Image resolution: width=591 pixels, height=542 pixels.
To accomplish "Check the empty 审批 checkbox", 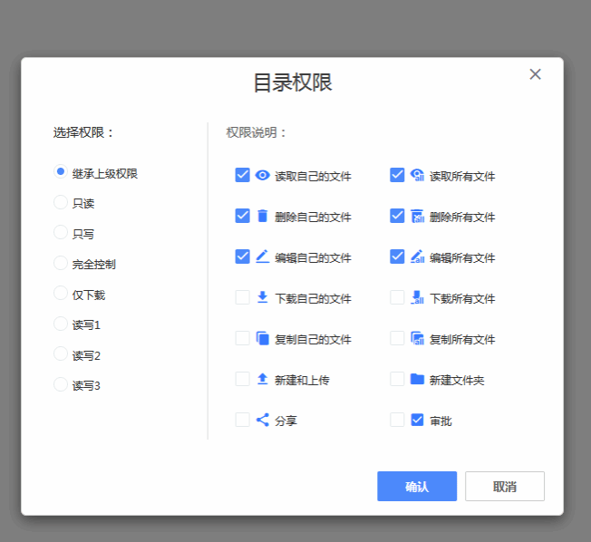I will 397,420.
